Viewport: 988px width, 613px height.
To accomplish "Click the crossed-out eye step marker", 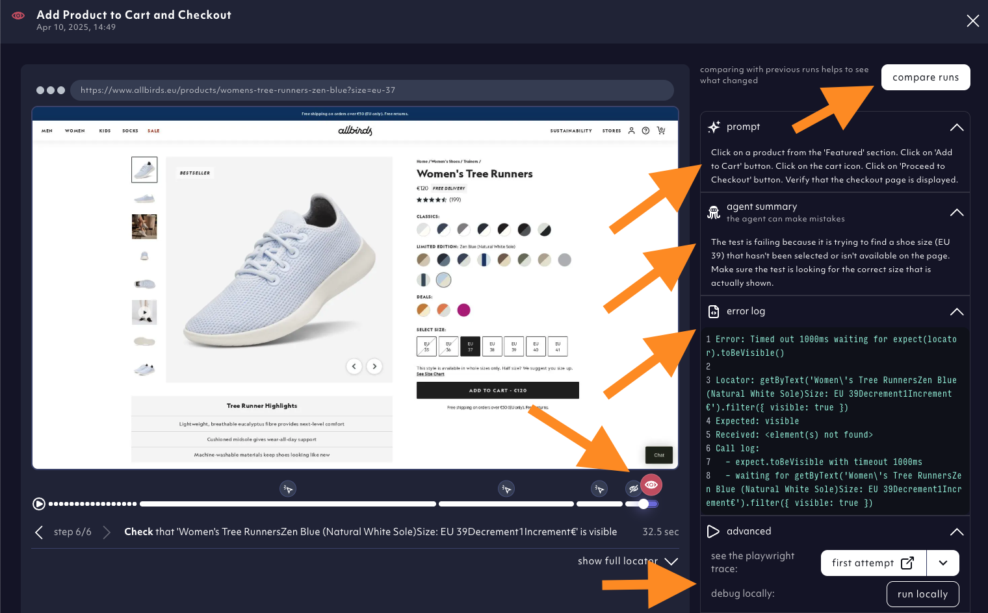I will click(633, 488).
